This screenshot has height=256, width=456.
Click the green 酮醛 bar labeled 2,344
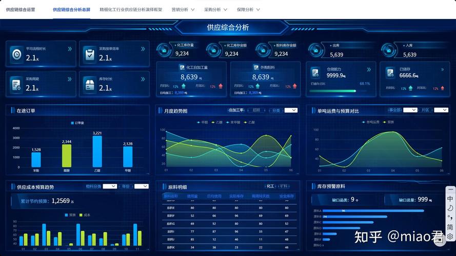(x=67, y=156)
